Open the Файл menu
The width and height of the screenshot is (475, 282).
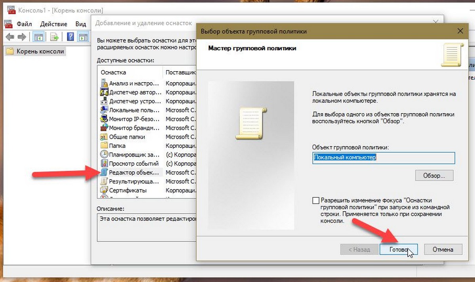tap(25, 24)
